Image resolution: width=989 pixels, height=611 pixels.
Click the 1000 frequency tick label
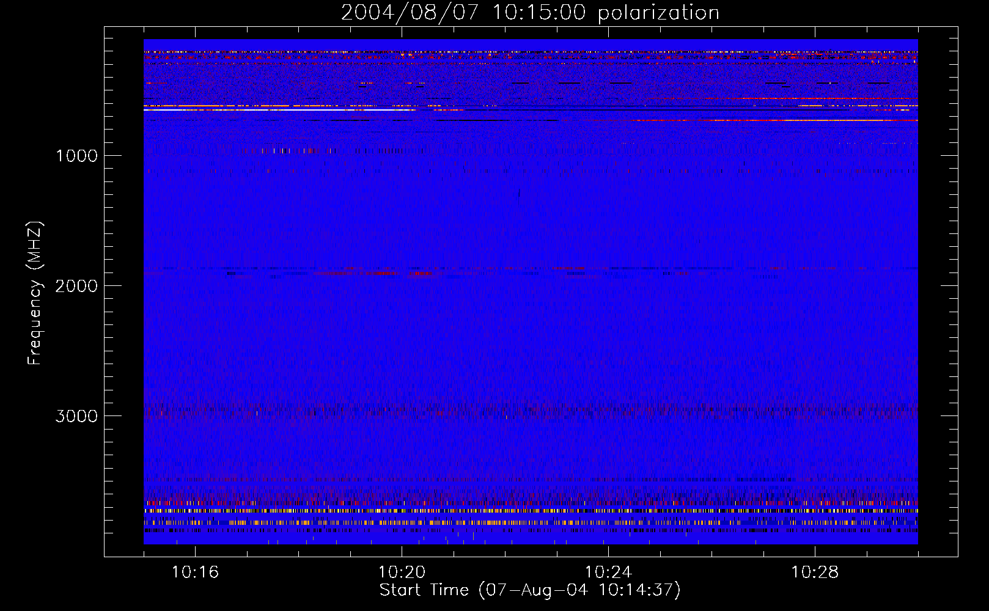(x=76, y=156)
